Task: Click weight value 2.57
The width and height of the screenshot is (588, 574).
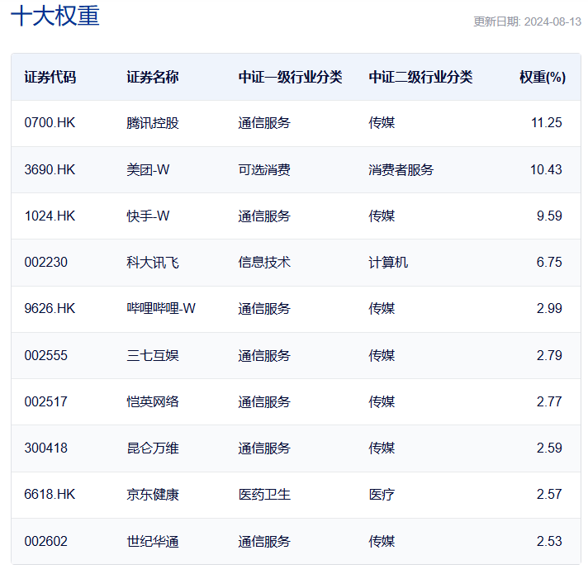Action: (549, 495)
